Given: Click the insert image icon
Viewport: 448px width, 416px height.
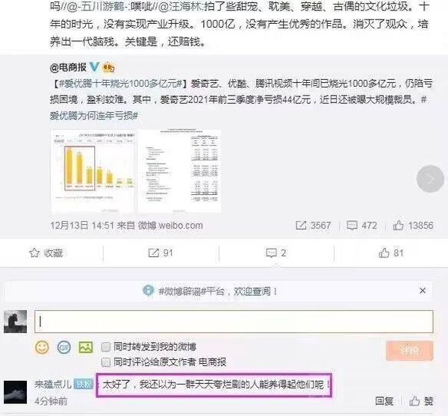Looking at the screenshot, I should tap(86, 347).
